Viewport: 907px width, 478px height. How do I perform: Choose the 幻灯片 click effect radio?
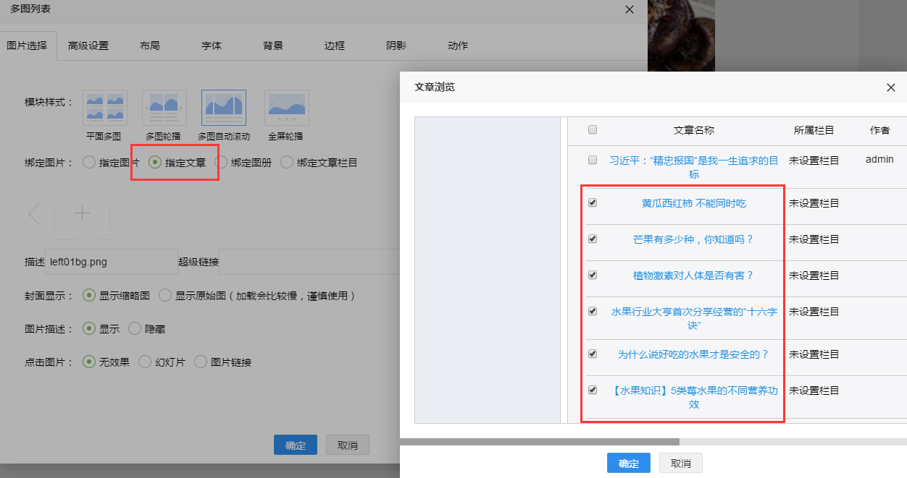pyautogui.click(x=145, y=362)
